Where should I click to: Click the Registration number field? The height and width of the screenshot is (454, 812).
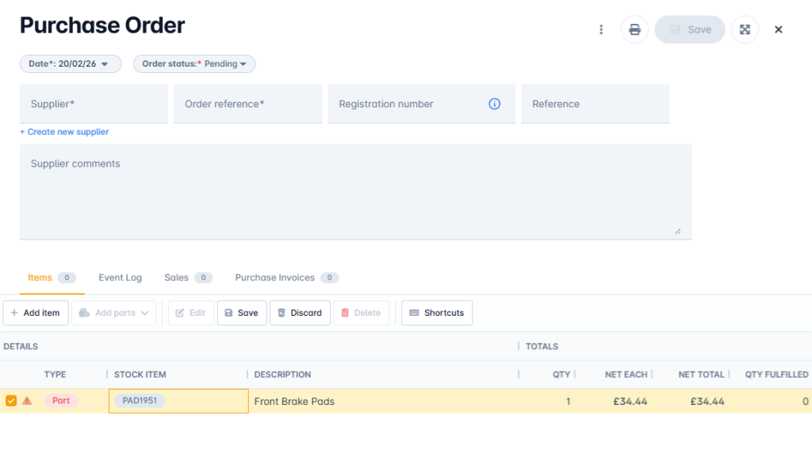[422, 104]
